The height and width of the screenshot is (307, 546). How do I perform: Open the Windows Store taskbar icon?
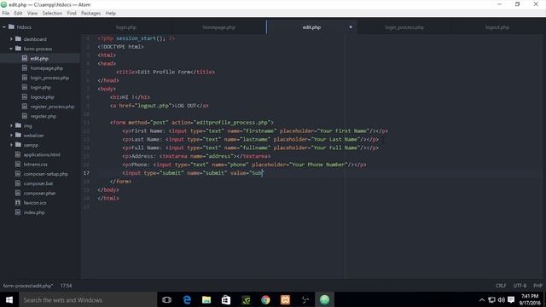(x=225, y=299)
